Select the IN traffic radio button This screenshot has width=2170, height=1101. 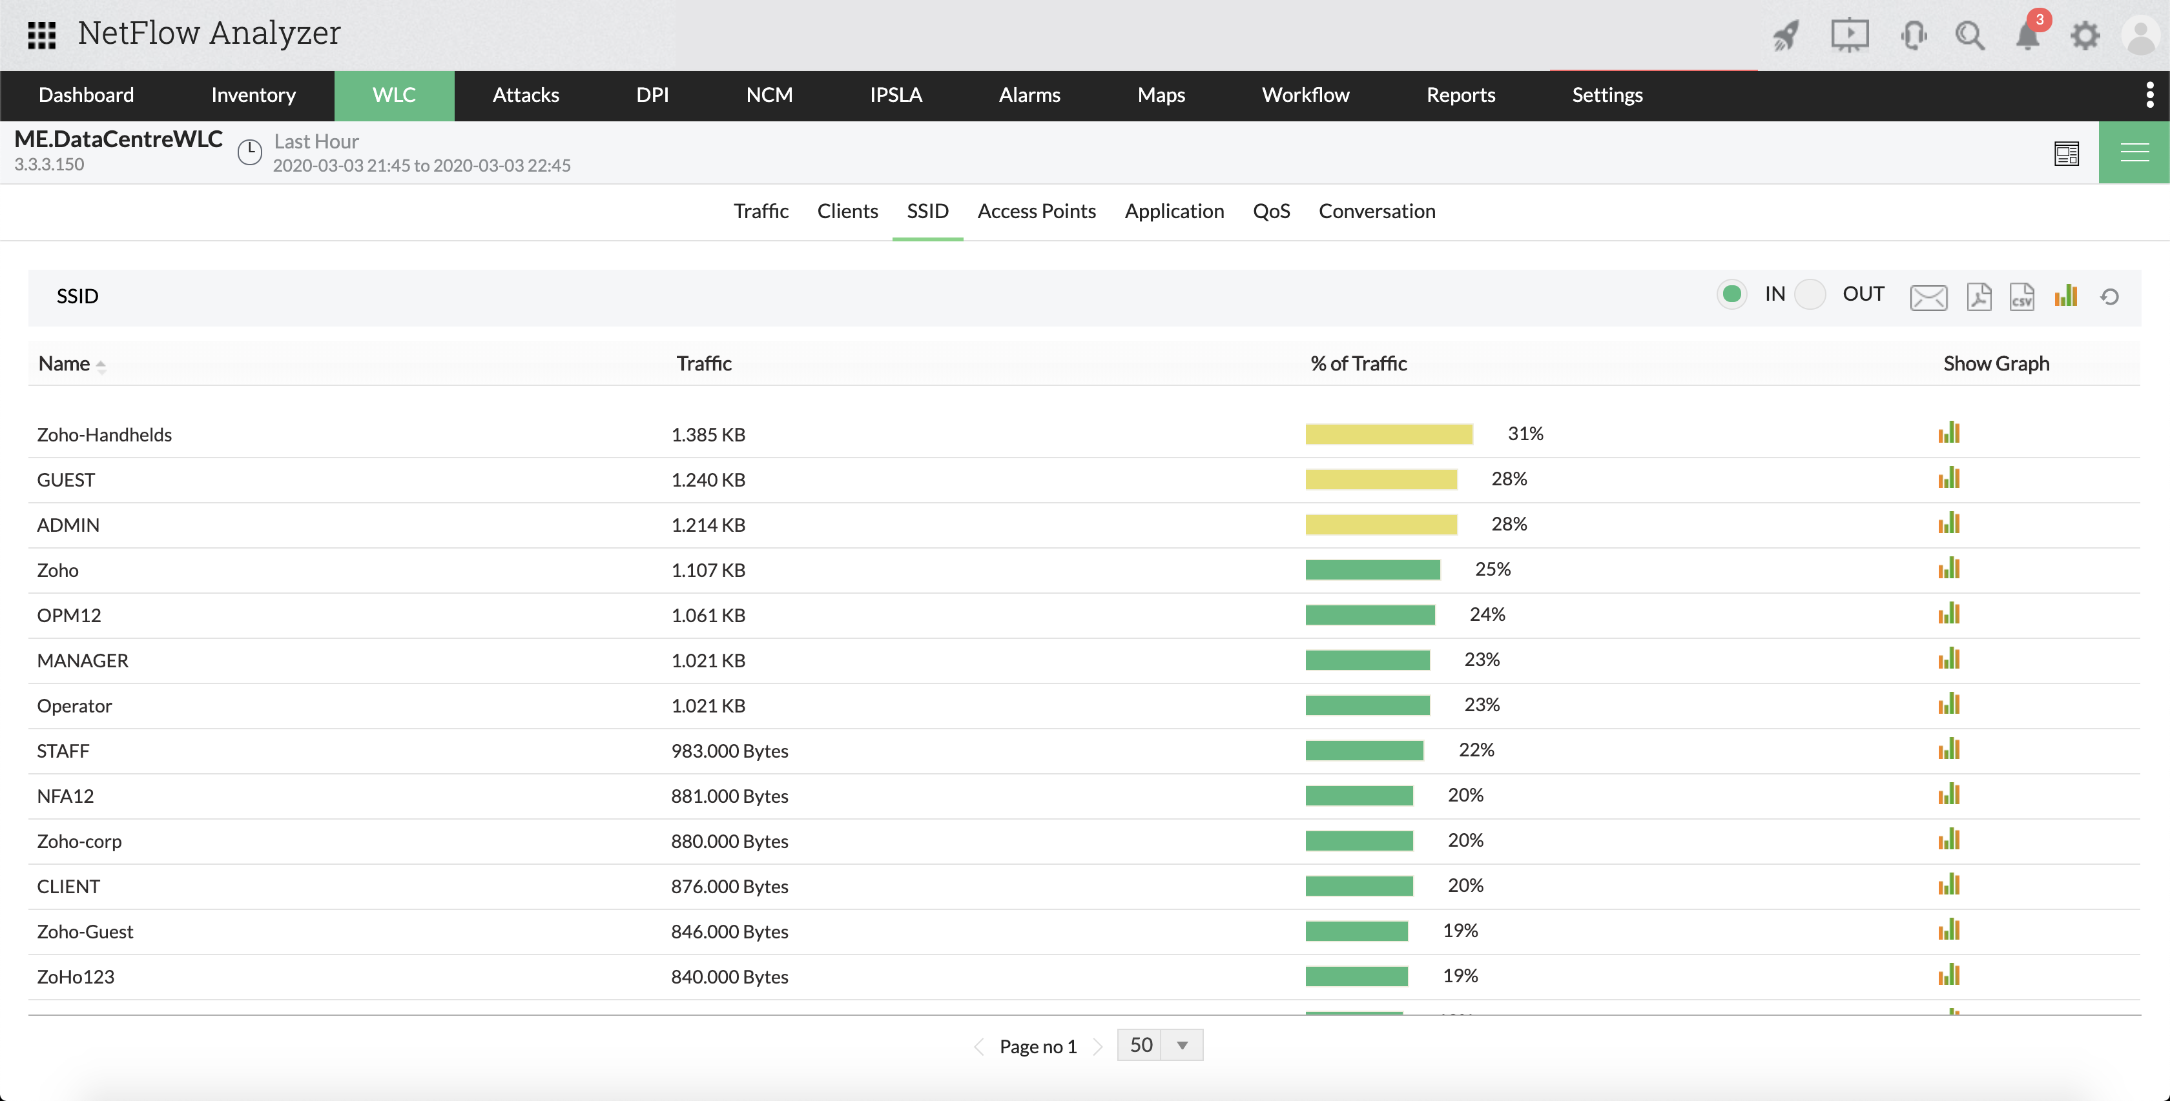click(1732, 294)
